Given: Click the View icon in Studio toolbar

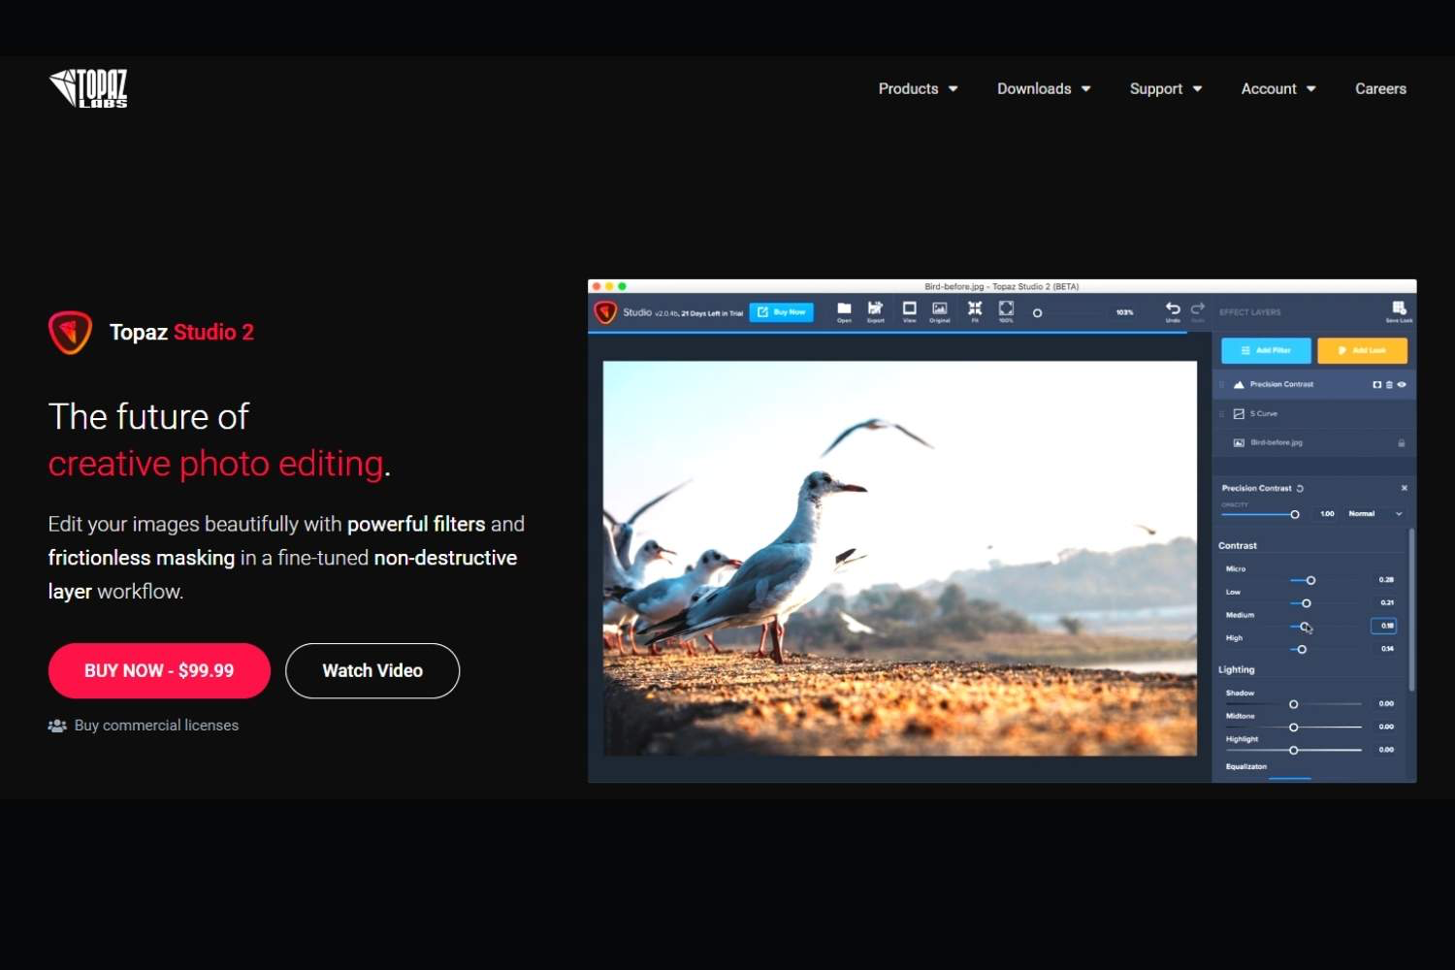Looking at the screenshot, I should (x=909, y=308).
